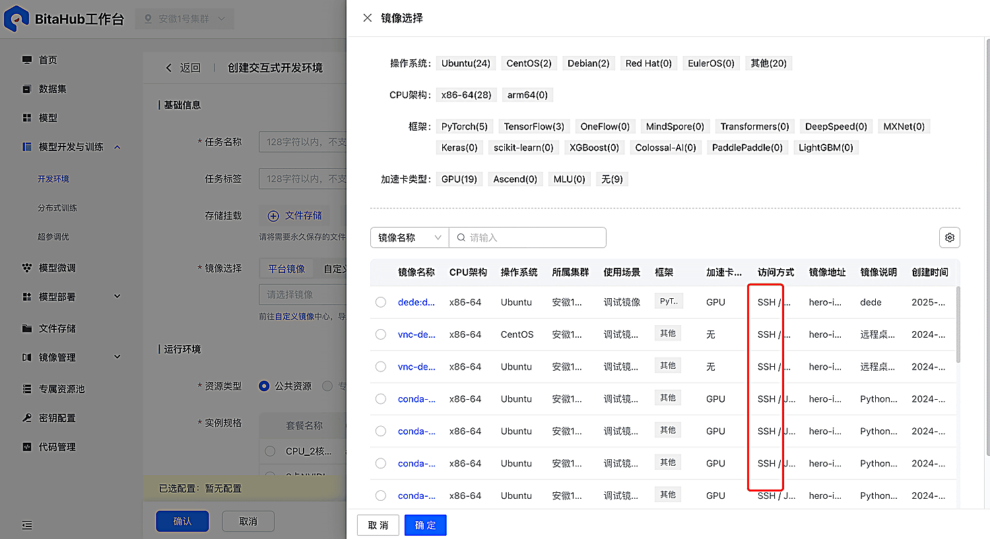Viewport: 990px width, 539px height.
Task: Collapse the 模型开发与训练 menu chevron
Action: tap(117, 147)
